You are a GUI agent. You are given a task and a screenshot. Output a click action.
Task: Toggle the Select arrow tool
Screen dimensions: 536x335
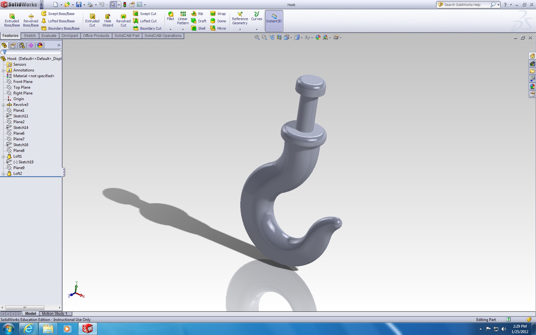click(113, 4)
